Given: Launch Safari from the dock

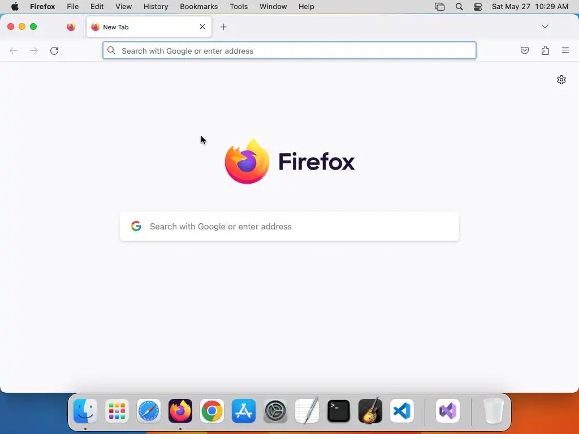Looking at the screenshot, I should pos(149,411).
